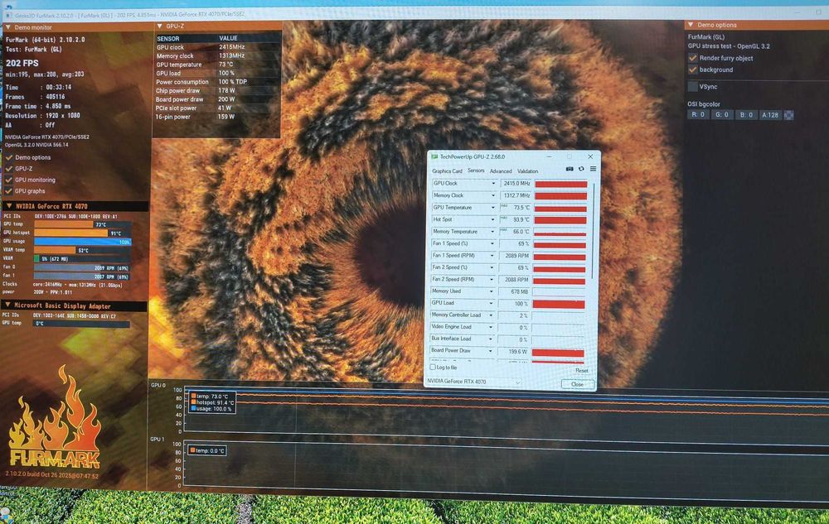Take a GPU-Z screenshot with camera icon
Image resolution: width=829 pixels, height=524 pixels.
(x=570, y=169)
